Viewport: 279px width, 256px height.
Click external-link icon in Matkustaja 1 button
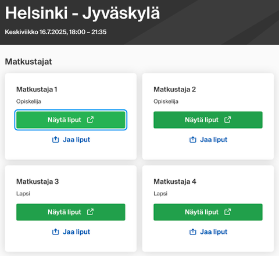tap(90, 120)
